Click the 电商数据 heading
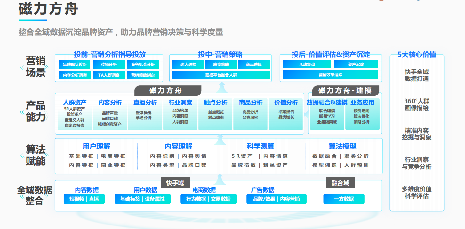This screenshot has width=465, height=229. pos(204,190)
